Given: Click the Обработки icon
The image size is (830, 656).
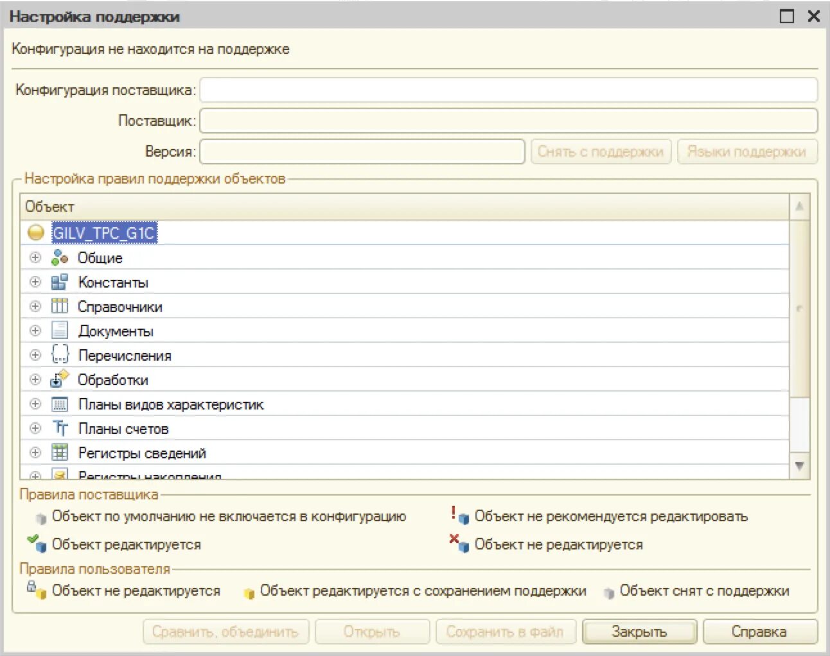Looking at the screenshot, I should (60, 379).
